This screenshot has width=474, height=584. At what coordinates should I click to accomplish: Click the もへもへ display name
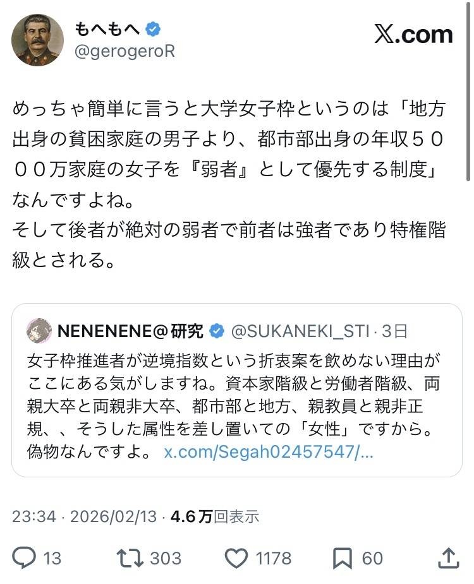(x=108, y=28)
